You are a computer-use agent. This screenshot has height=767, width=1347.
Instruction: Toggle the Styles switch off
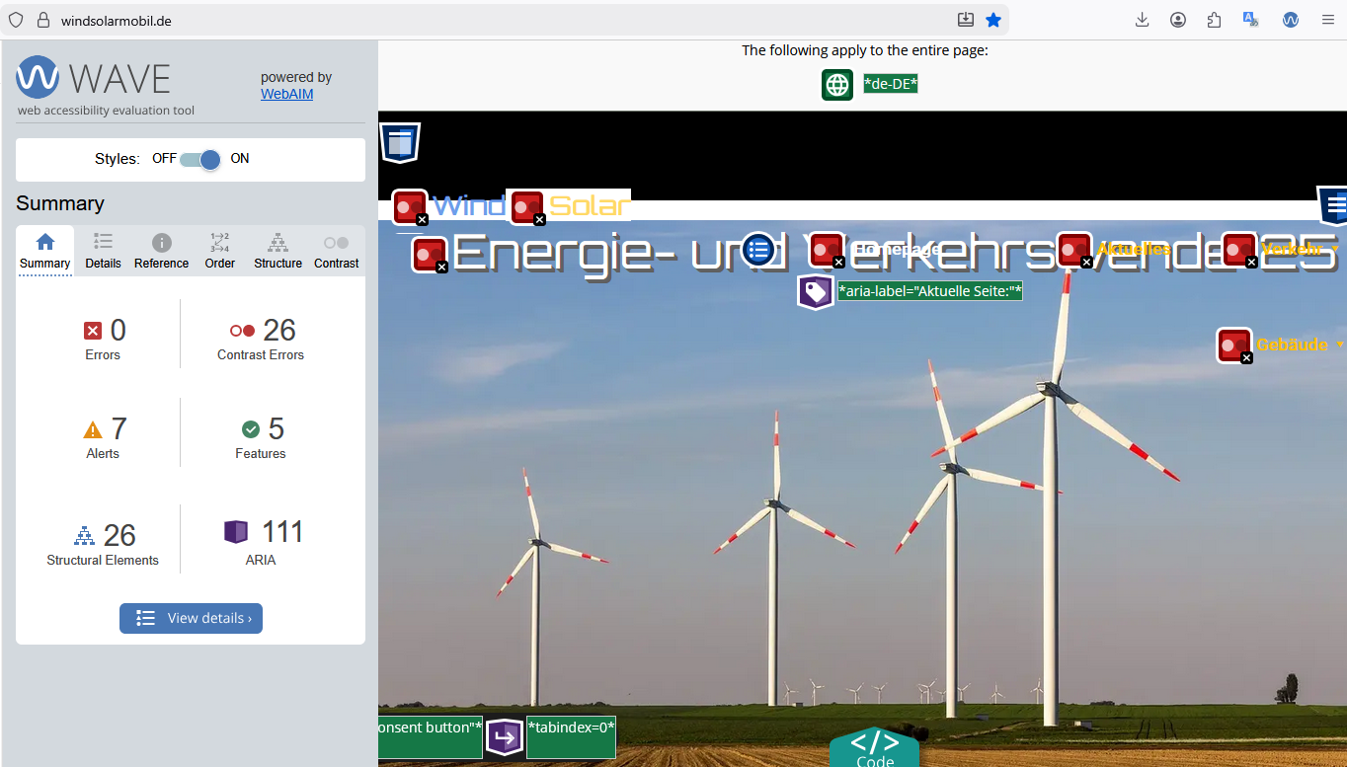[200, 159]
